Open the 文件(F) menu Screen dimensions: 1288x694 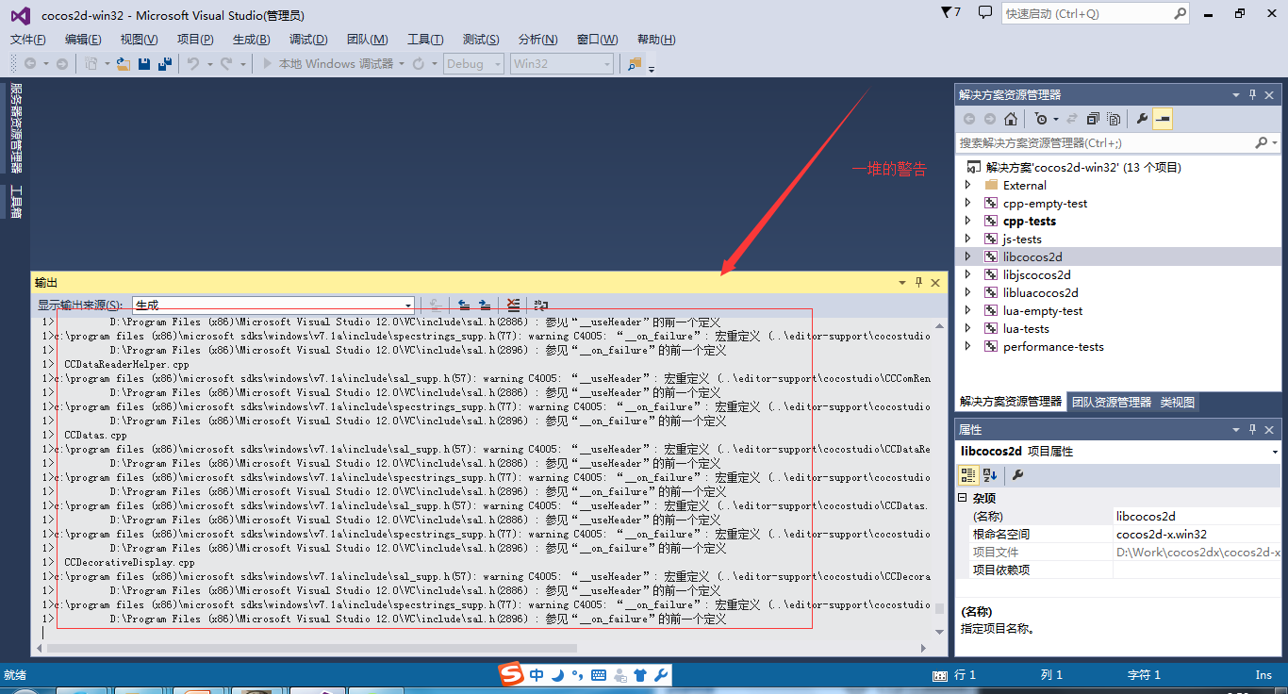[x=28, y=40]
